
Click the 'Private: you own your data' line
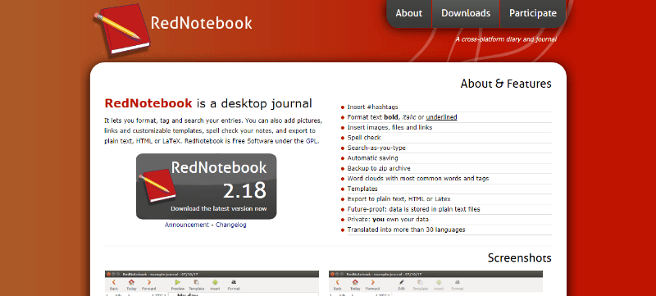pos(388,220)
